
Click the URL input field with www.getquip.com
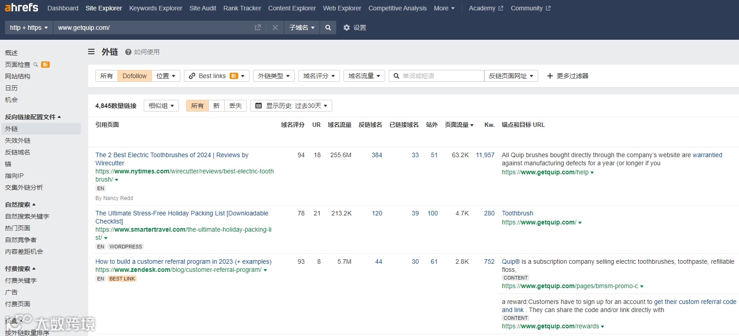[x=154, y=28]
